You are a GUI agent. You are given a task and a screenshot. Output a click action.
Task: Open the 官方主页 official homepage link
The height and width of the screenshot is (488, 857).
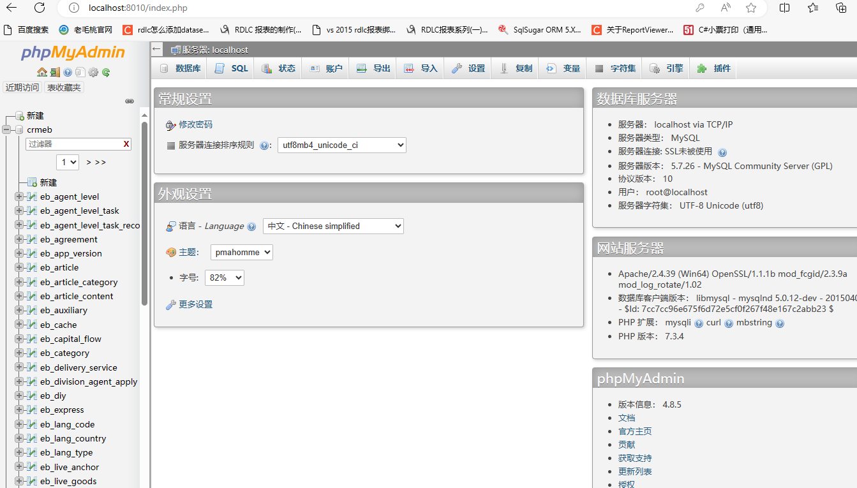tap(635, 431)
